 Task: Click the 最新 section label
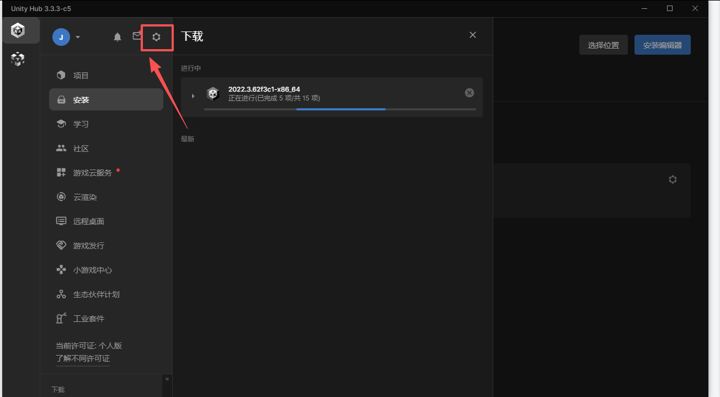(x=188, y=139)
